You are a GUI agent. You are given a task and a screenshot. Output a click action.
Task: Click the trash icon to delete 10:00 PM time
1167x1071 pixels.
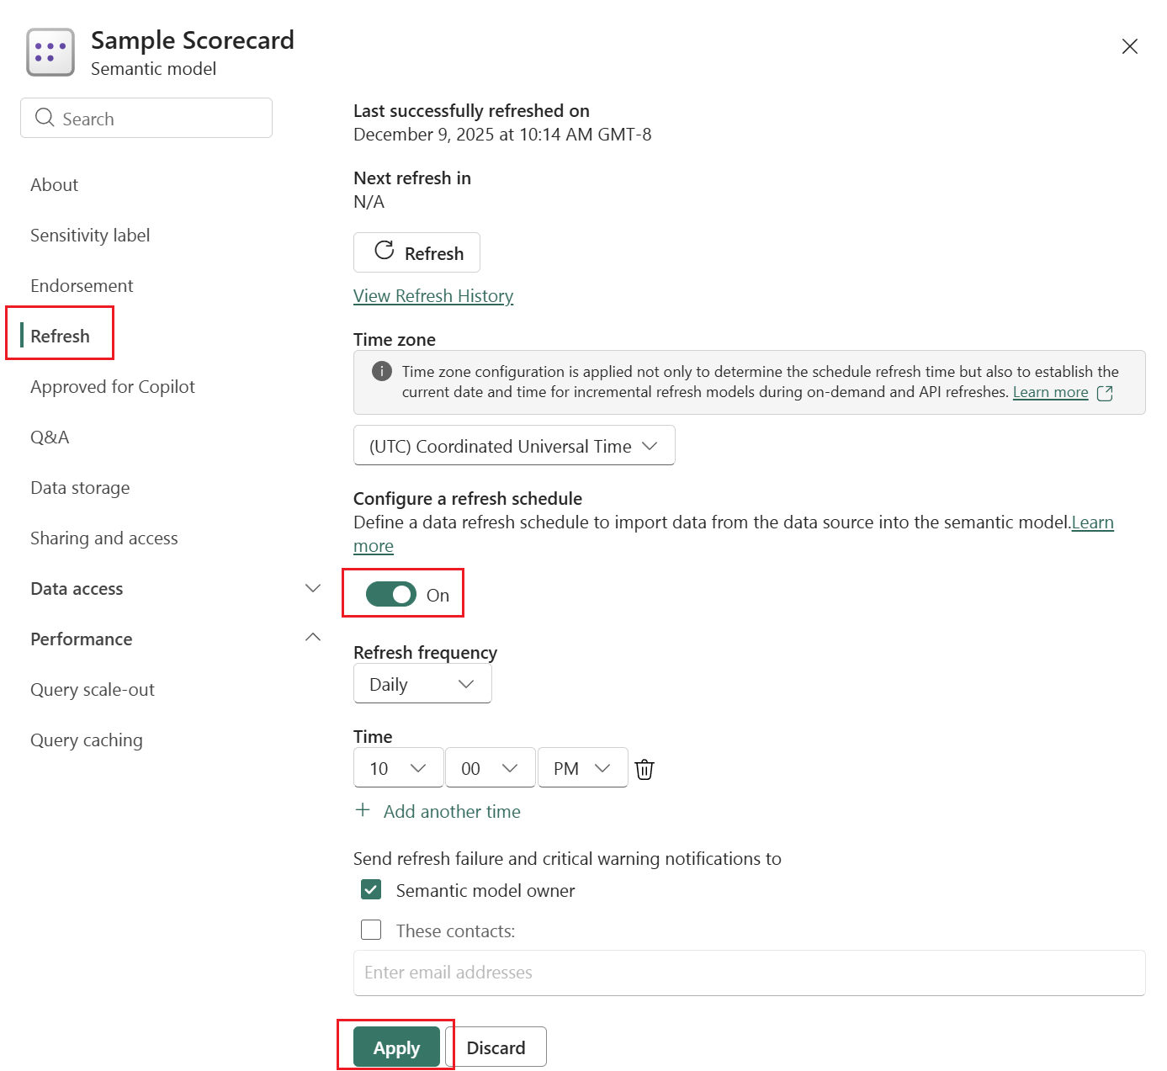click(644, 767)
